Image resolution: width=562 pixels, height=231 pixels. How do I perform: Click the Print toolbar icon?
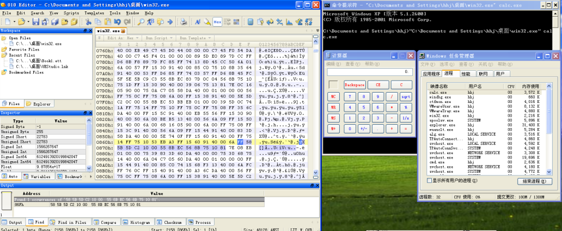tap(184, 22)
